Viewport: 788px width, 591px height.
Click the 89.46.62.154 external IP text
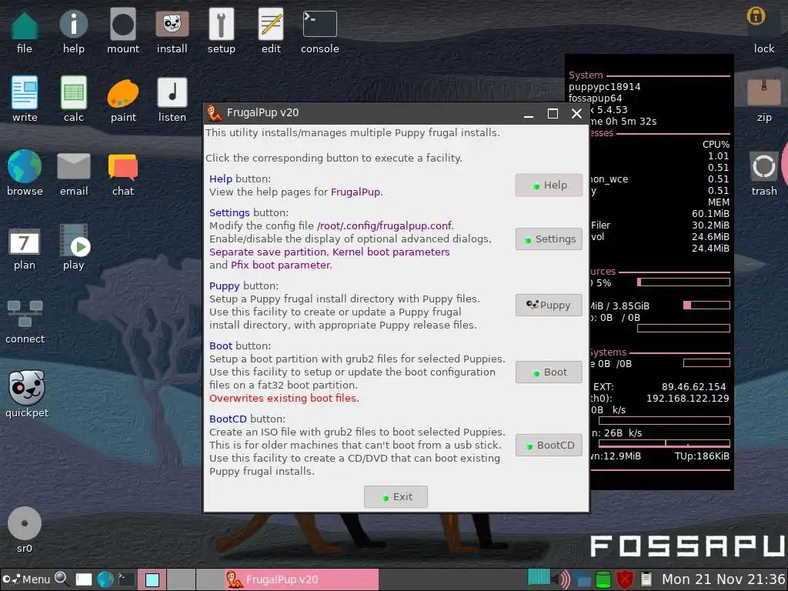click(693, 387)
